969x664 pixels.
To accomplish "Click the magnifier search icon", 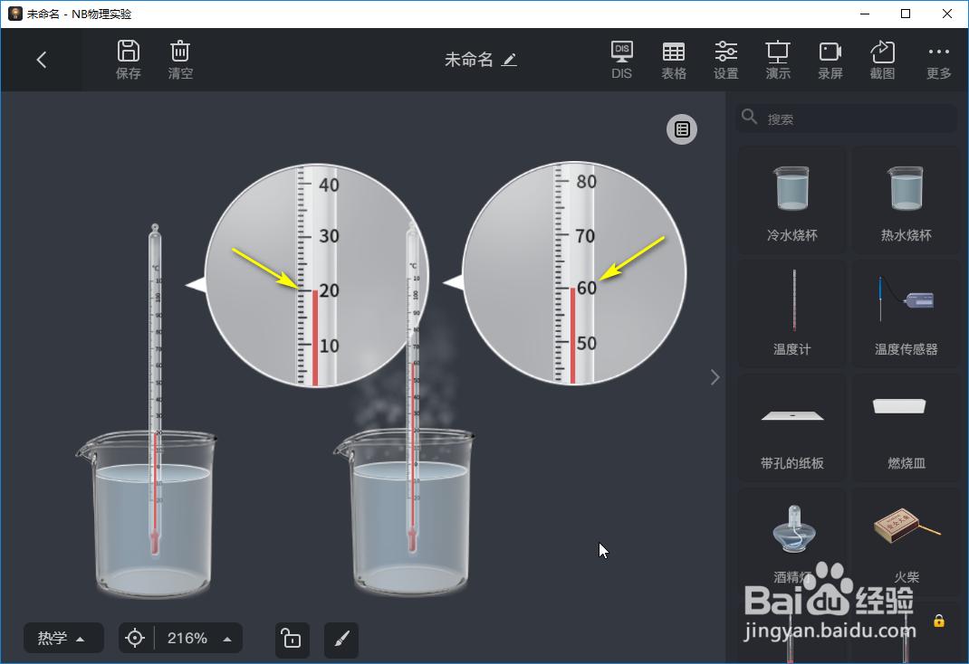I will pyautogui.click(x=749, y=117).
